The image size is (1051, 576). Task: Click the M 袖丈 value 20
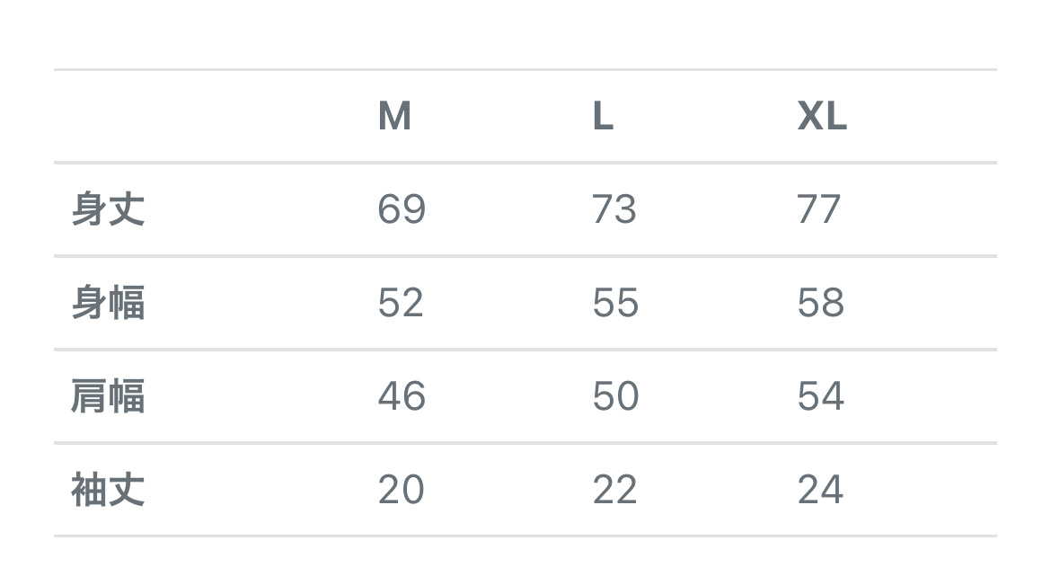click(x=401, y=490)
